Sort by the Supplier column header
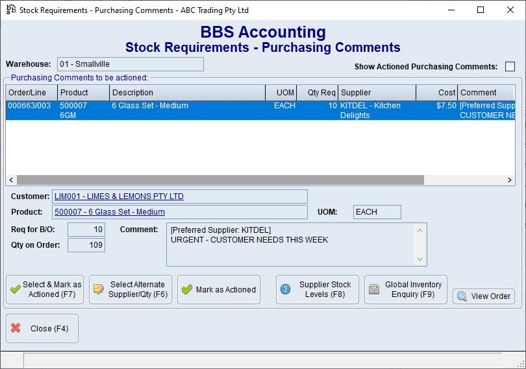The image size is (526, 369). tap(377, 93)
